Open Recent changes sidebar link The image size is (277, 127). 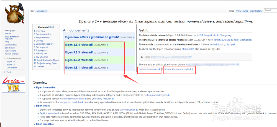[12, 54]
